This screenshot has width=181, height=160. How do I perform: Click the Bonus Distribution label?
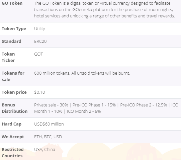coord(14,108)
